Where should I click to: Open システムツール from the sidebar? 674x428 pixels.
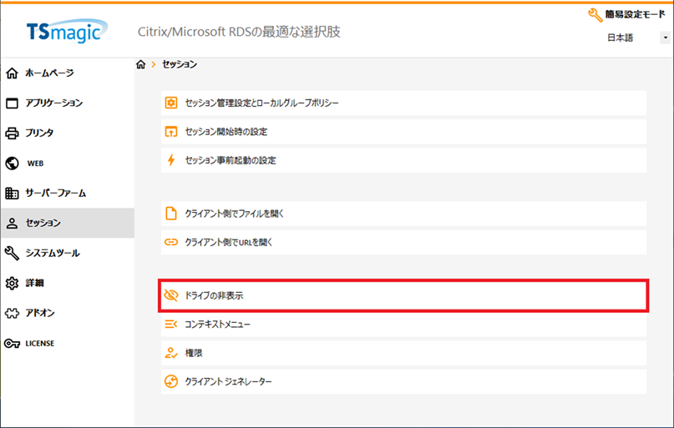(x=52, y=253)
